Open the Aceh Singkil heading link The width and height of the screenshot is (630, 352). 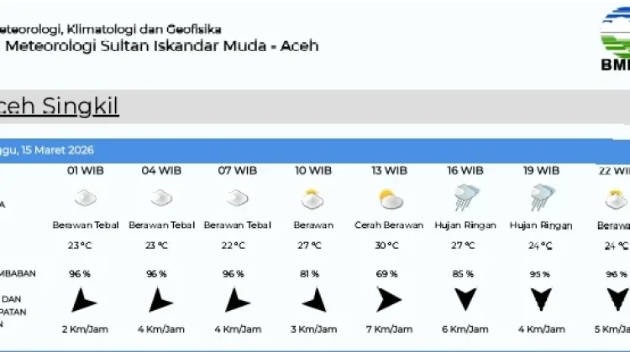(60, 106)
